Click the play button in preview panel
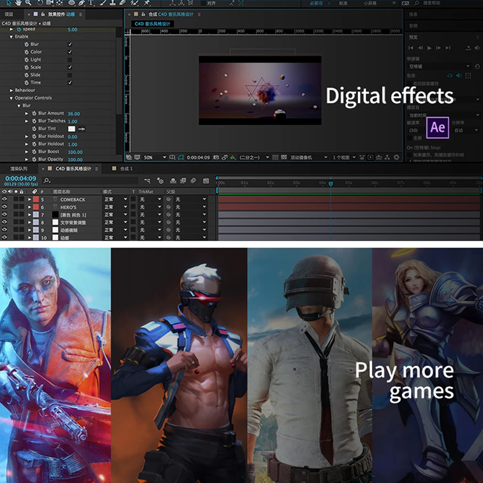The height and width of the screenshot is (483, 483). 429,48
